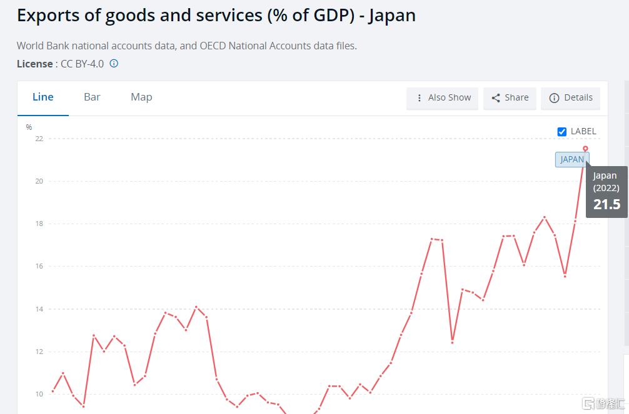Click the JAPAN series label tag
The image size is (629, 414).
point(571,159)
